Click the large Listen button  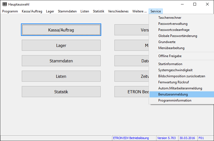[x=61, y=76]
